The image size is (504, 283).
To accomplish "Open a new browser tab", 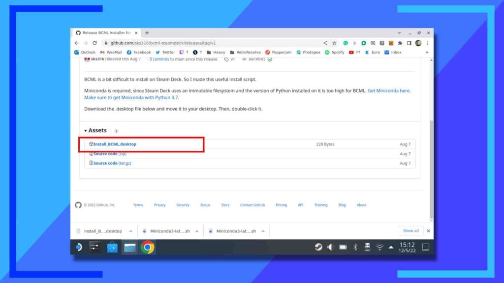I will click(147, 33).
